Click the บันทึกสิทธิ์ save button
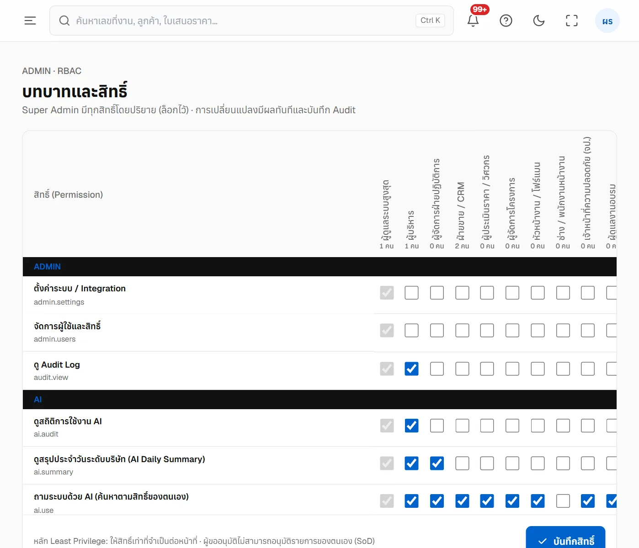Viewport: 639px width, 548px height. pyautogui.click(x=565, y=538)
